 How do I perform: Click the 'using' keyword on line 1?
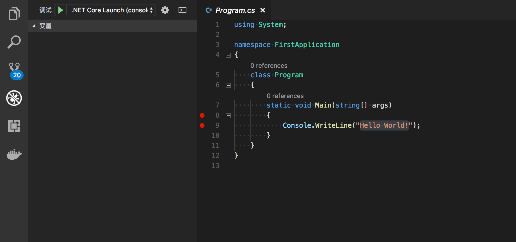(244, 25)
